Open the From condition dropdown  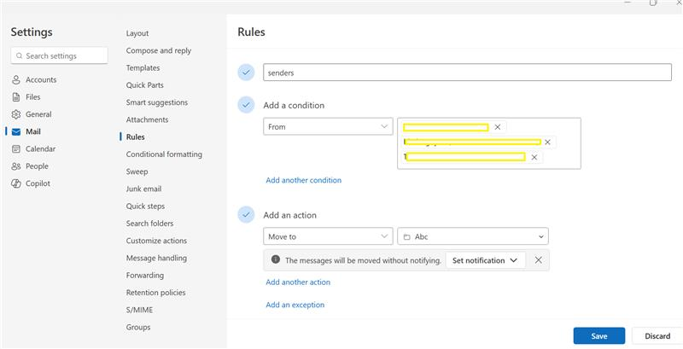328,126
